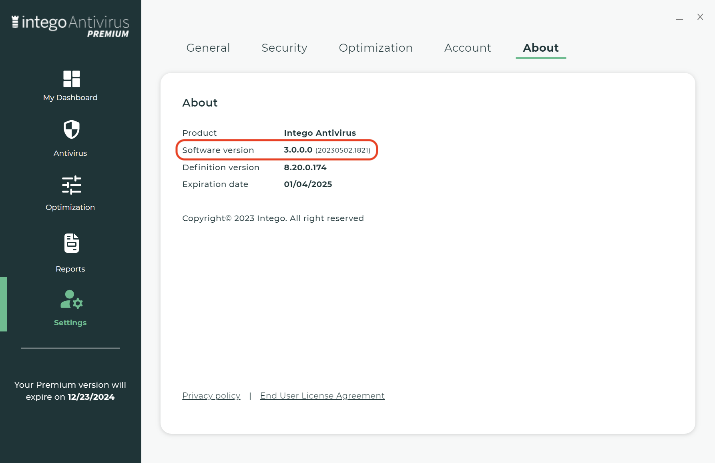715x463 pixels.
Task: Open the Optimization sliders icon
Action: (72, 185)
